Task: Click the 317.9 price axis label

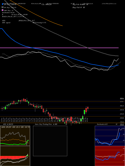Action: click(x=122, y=102)
